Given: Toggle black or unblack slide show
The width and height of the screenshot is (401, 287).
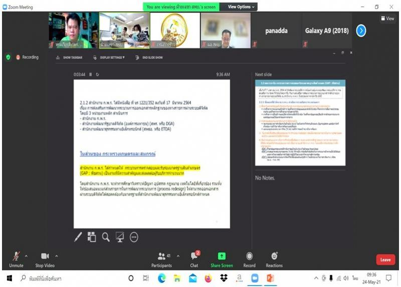Looking at the screenshot, I should pyautogui.click(x=120, y=237).
